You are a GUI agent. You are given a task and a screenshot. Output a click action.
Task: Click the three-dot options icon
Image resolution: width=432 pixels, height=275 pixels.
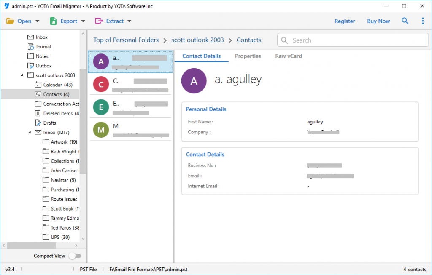[423, 20]
